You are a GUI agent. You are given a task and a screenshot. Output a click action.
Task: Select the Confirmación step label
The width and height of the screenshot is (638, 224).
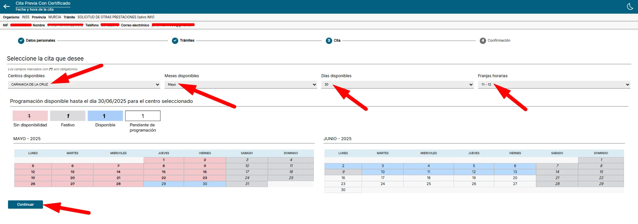click(x=499, y=41)
